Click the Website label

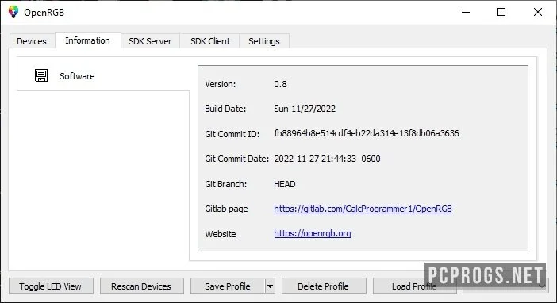(221, 234)
